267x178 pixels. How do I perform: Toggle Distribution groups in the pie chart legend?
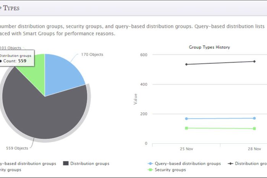[x=90, y=163]
